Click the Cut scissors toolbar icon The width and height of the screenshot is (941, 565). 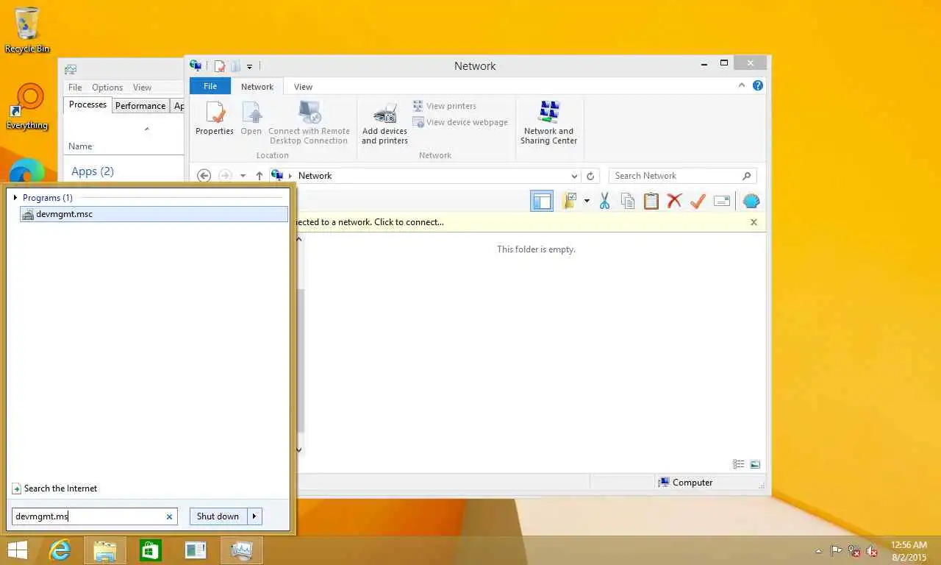604,201
